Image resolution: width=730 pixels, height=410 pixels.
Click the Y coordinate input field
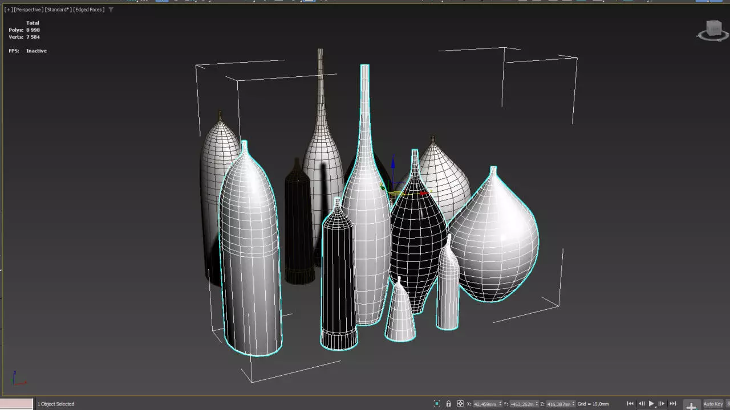[522, 404]
